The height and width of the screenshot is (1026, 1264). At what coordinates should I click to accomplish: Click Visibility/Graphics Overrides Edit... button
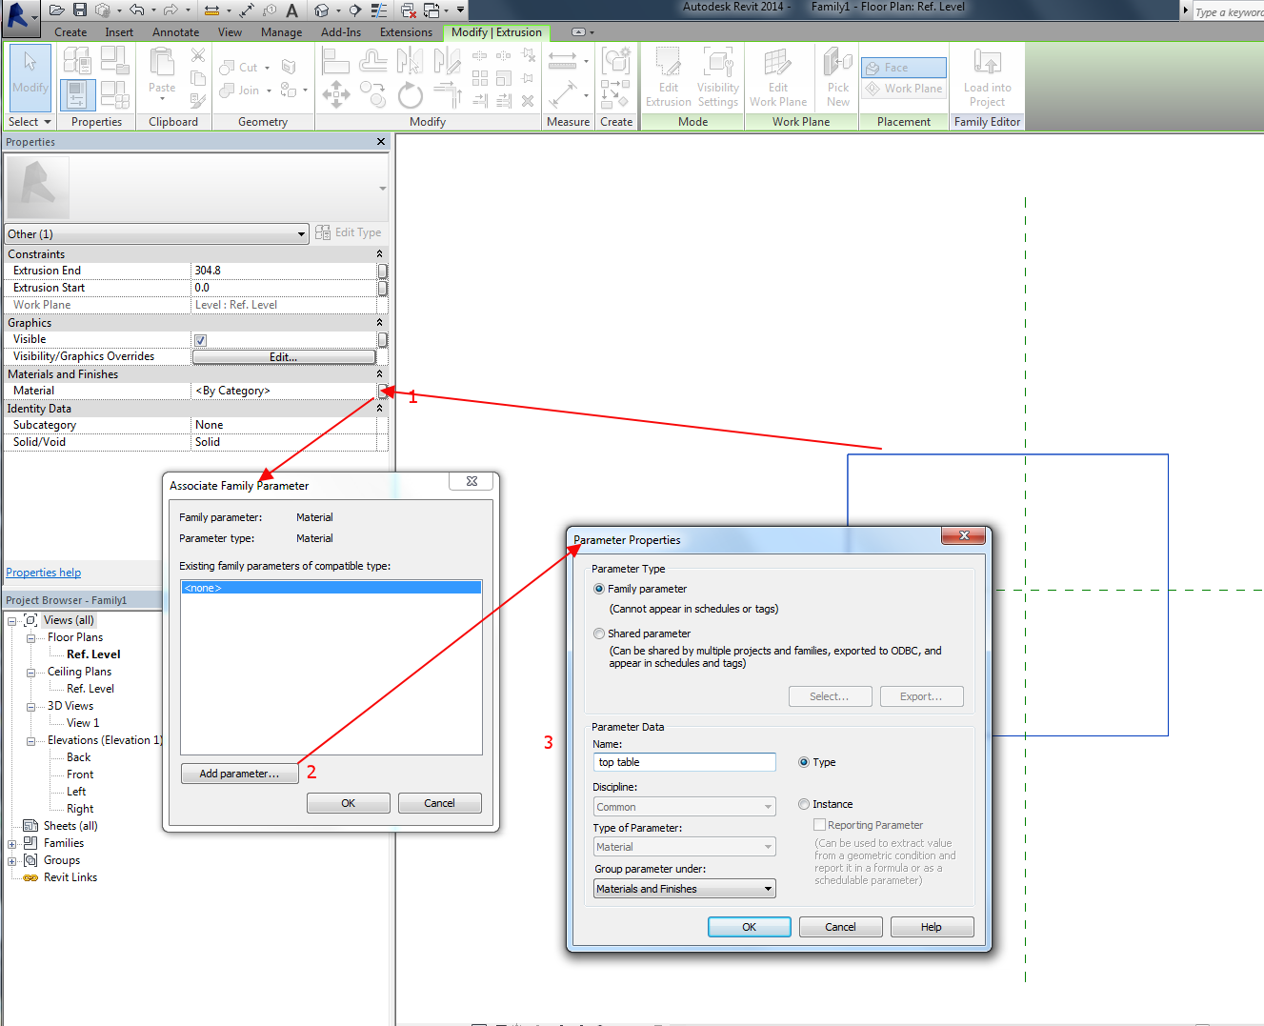(284, 357)
